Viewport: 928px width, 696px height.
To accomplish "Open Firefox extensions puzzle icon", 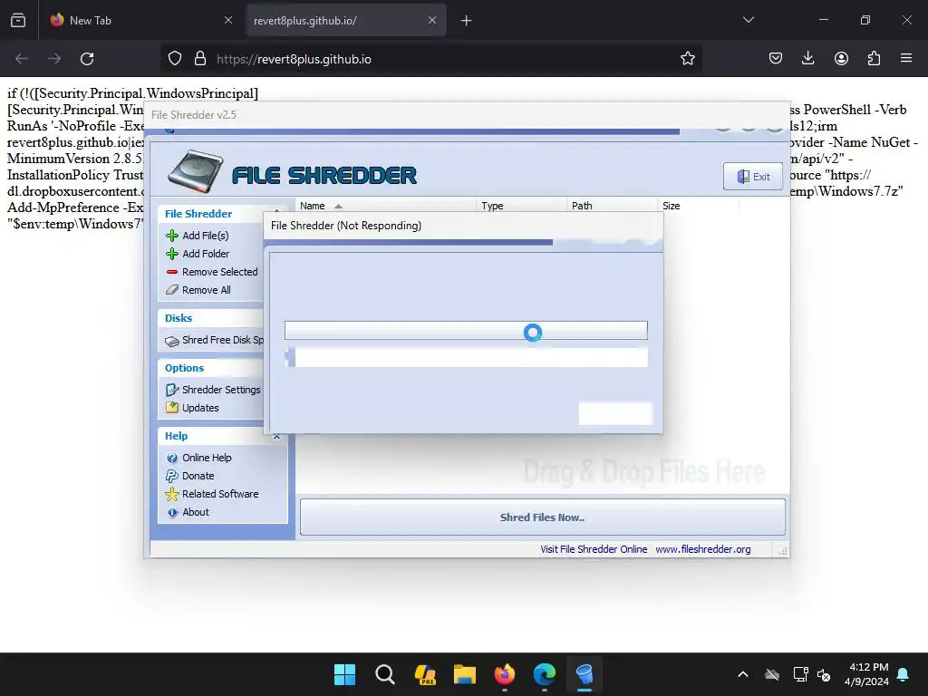I will [x=874, y=58].
